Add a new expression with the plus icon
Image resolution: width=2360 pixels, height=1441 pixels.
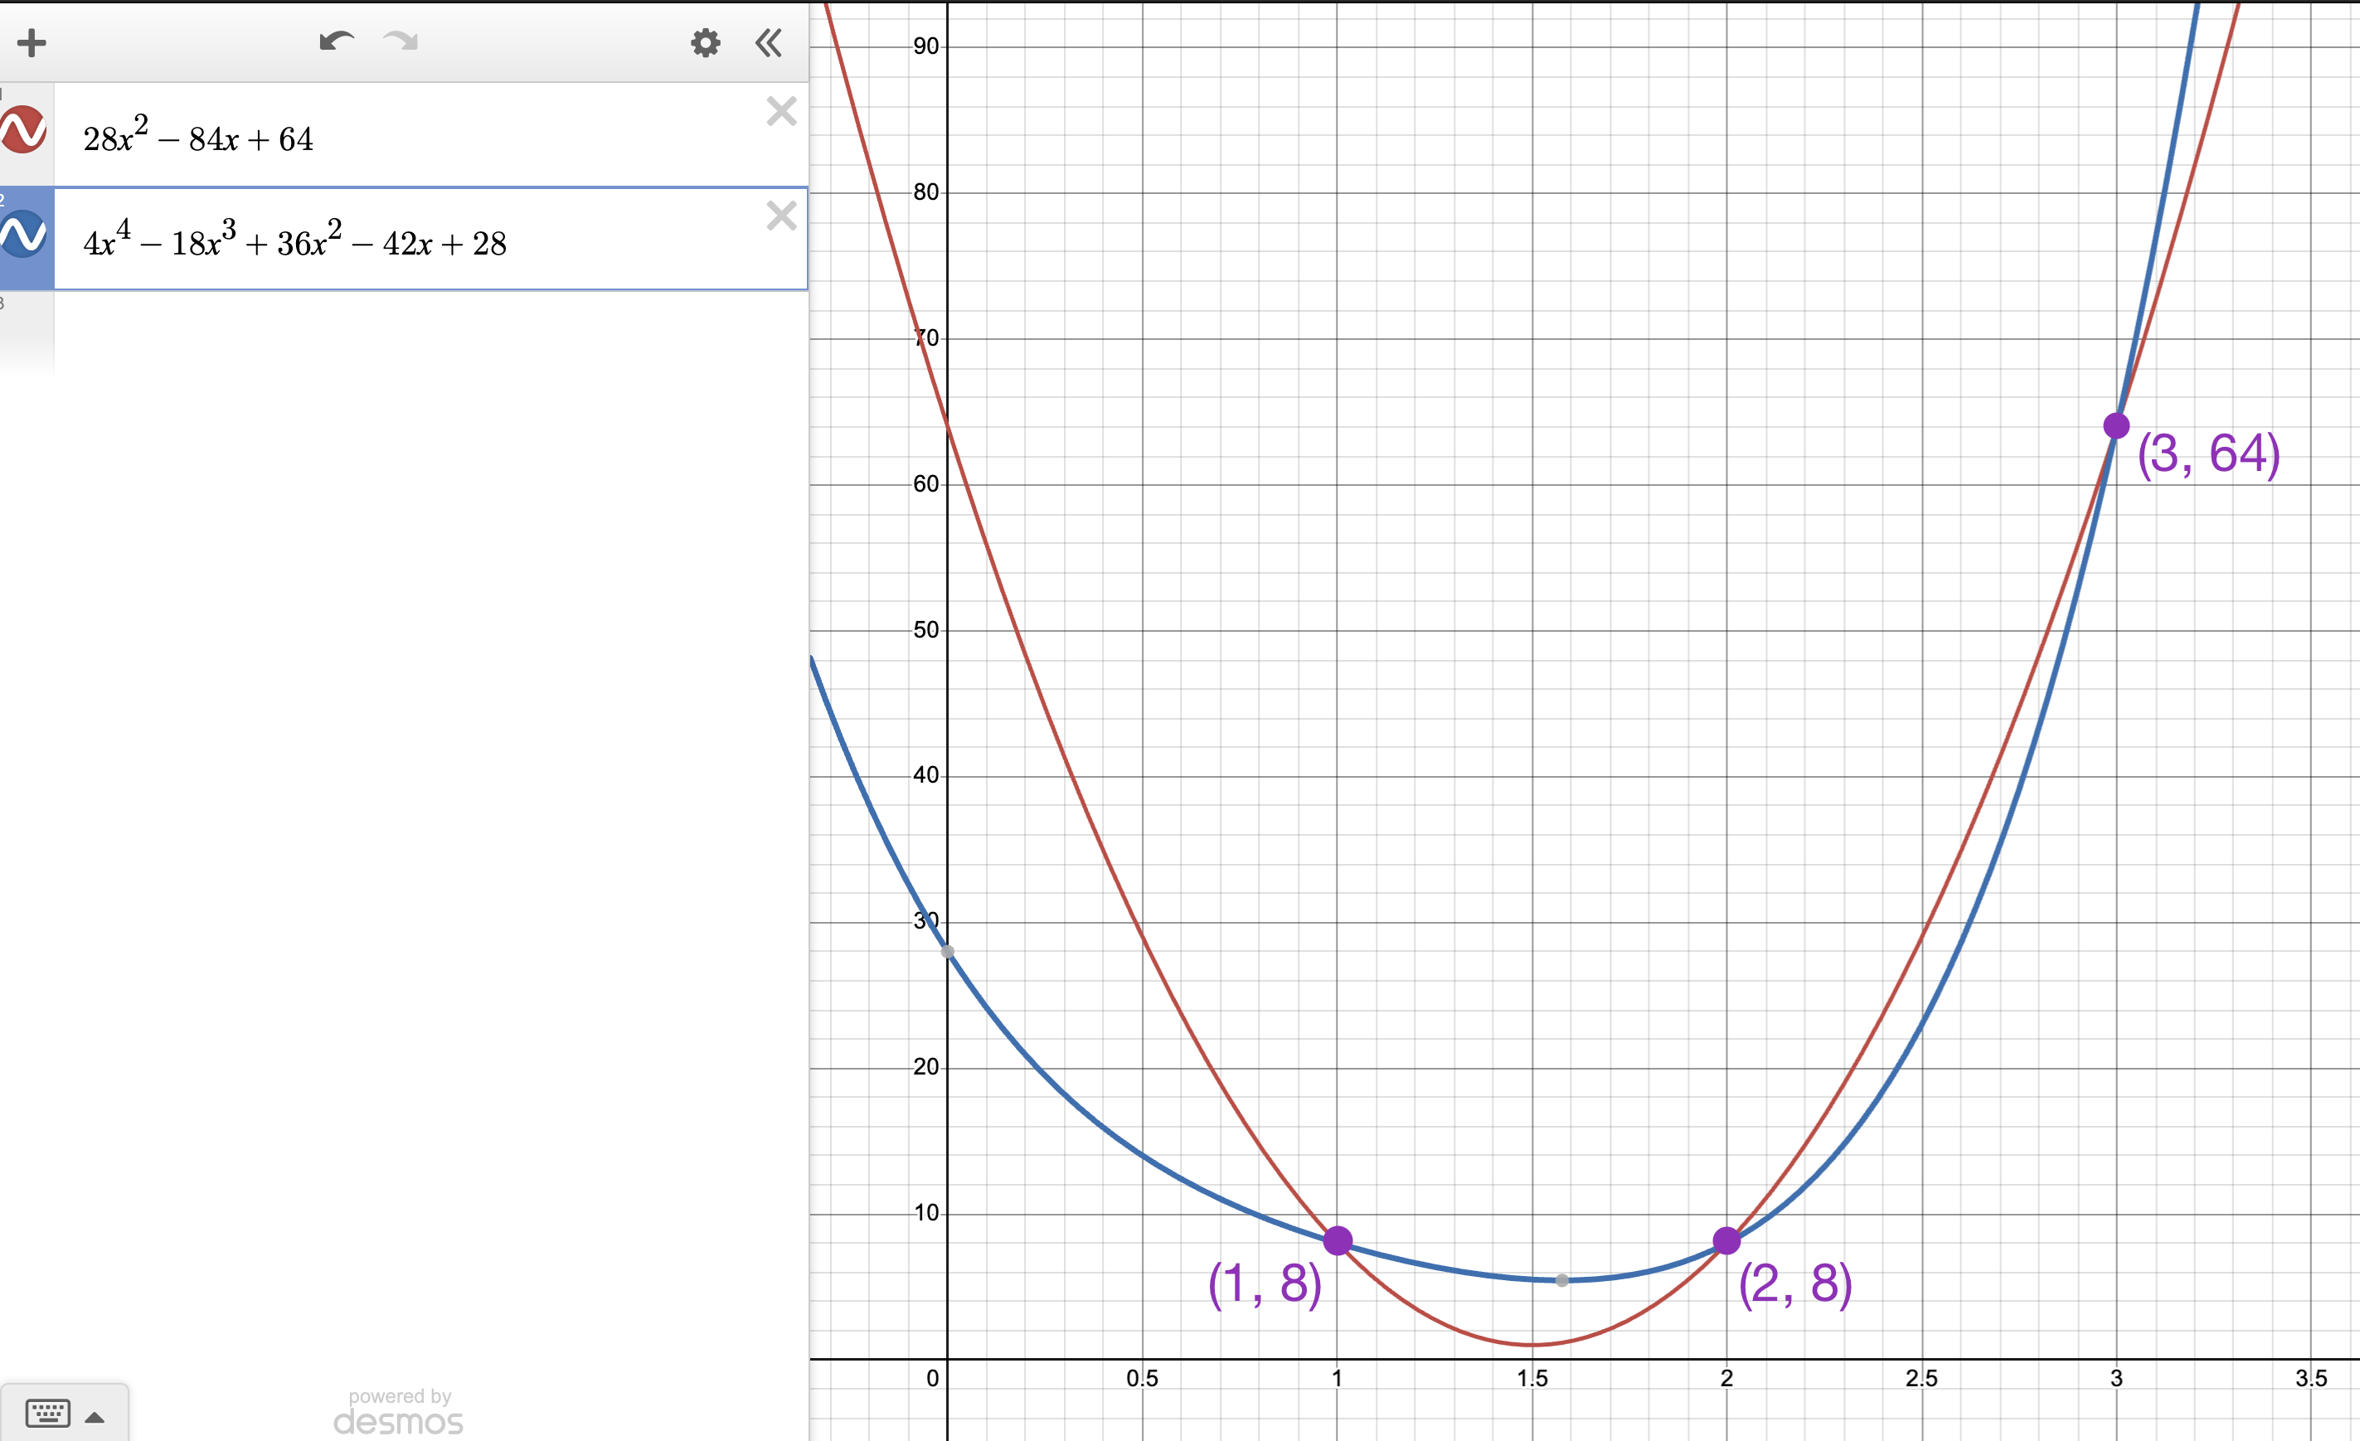pyautogui.click(x=32, y=41)
